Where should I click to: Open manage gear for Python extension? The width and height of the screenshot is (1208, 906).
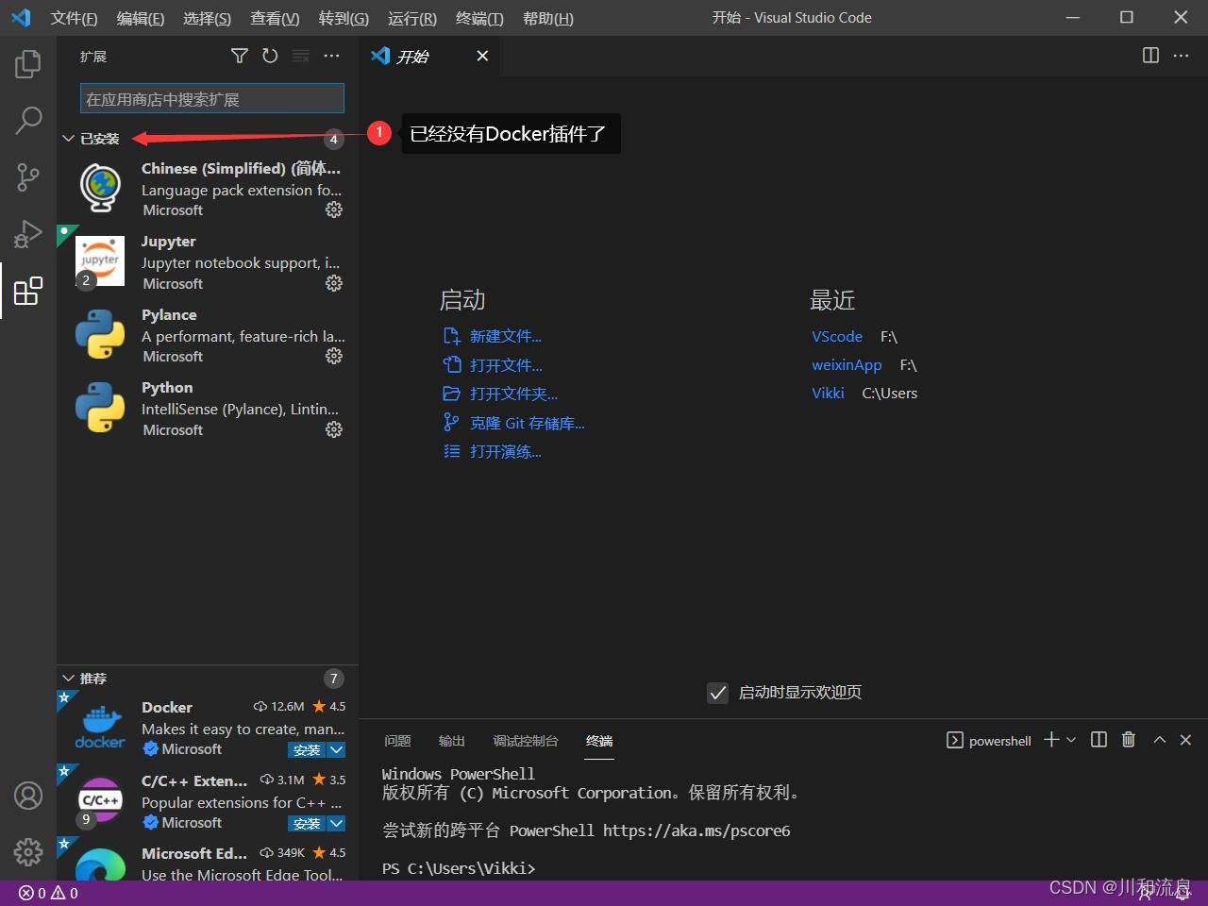click(x=334, y=429)
